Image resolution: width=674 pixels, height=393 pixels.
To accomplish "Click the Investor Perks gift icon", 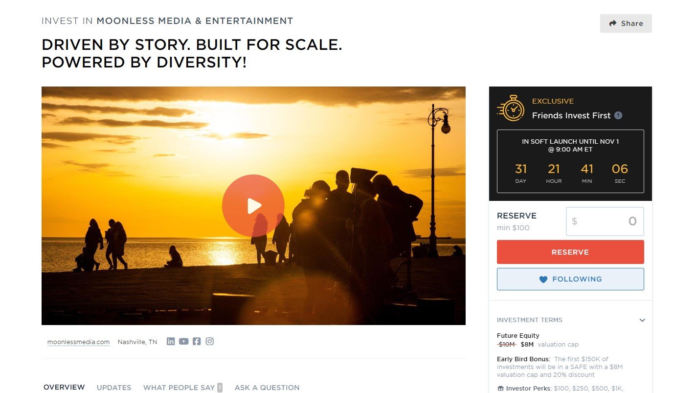I will click(x=500, y=389).
